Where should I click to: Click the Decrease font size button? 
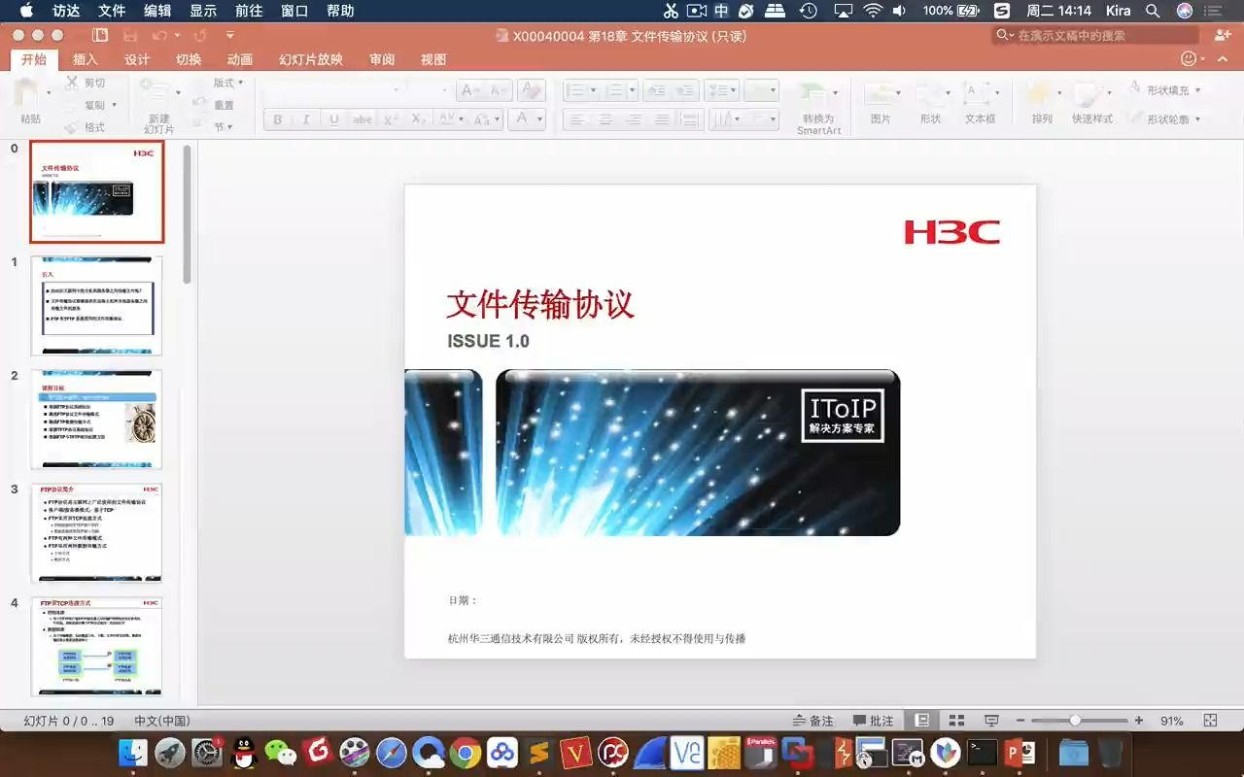[499, 90]
